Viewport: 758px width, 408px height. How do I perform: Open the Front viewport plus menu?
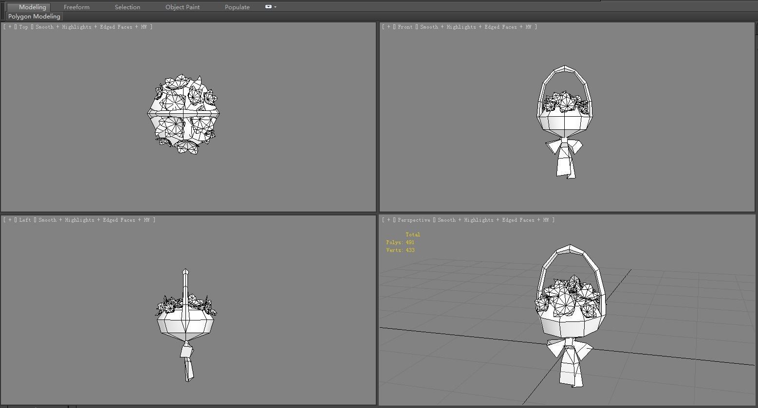pos(388,27)
